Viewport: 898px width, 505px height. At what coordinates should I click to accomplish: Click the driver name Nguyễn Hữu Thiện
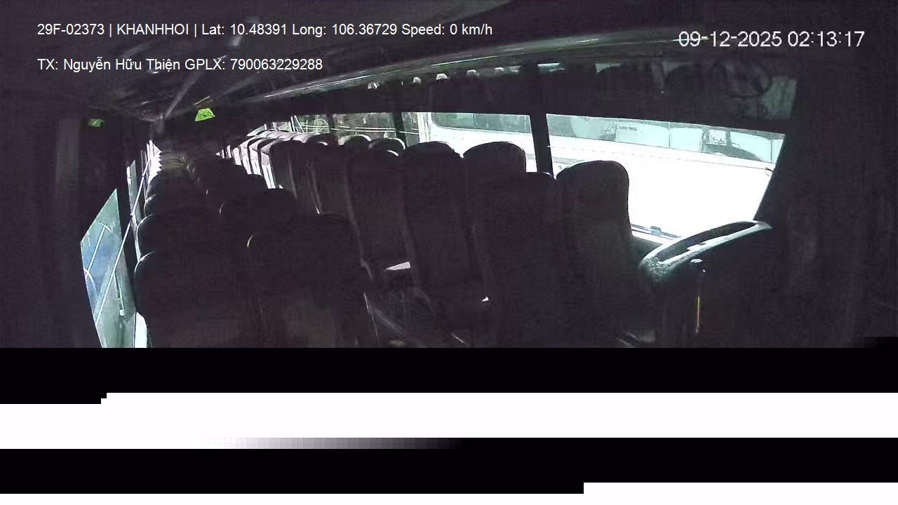pyautogui.click(x=122, y=65)
